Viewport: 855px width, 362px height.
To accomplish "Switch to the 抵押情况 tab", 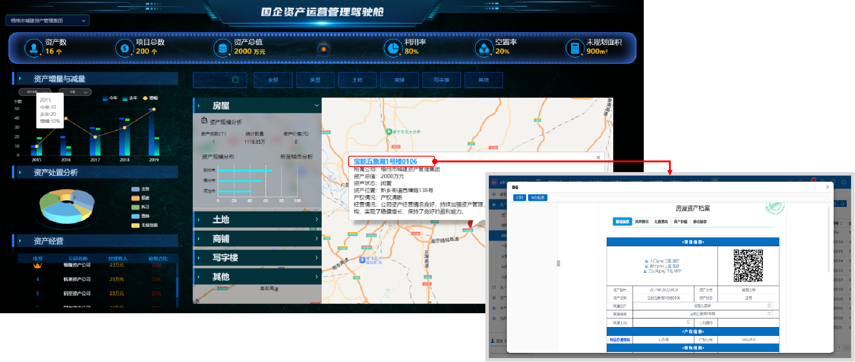I will tap(642, 222).
